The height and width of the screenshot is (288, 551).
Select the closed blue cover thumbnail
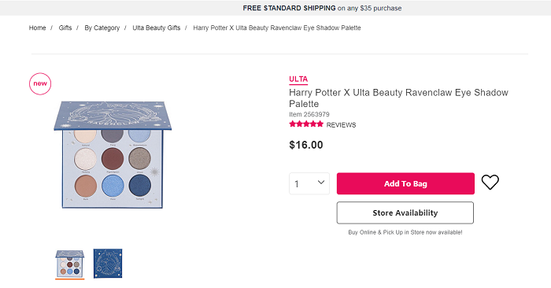point(108,264)
